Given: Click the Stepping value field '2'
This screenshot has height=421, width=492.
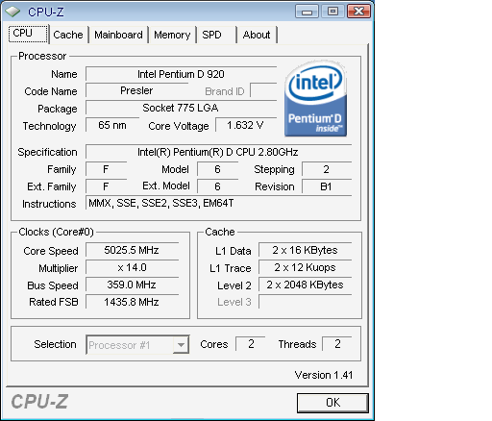Looking at the screenshot, I should click(x=327, y=169).
